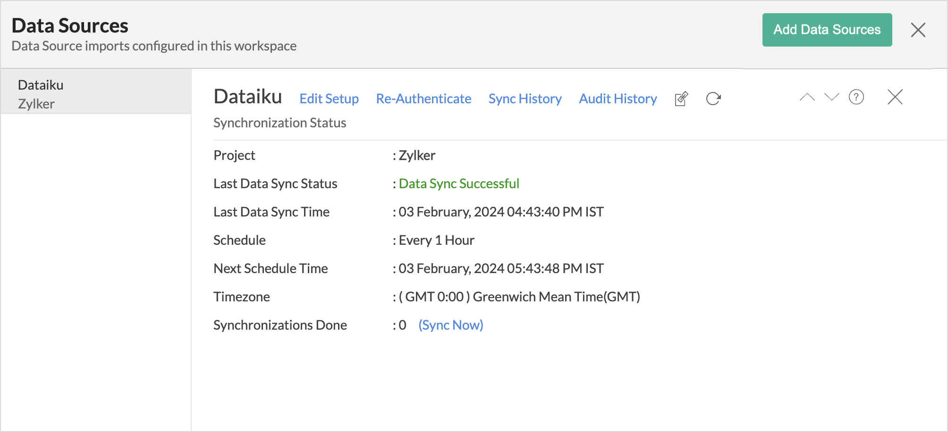This screenshot has height=432, width=948.
Task: Click the Data Sync Successful status text
Action: [458, 183]
